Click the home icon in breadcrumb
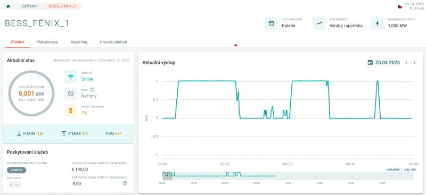The width and height of the screenshot is (426, 195). [8, 6]
